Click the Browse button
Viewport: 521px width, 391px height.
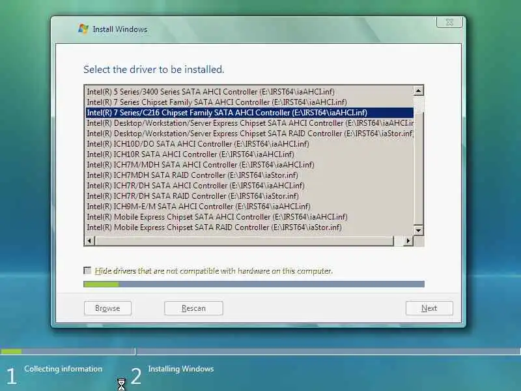(107, 308)
